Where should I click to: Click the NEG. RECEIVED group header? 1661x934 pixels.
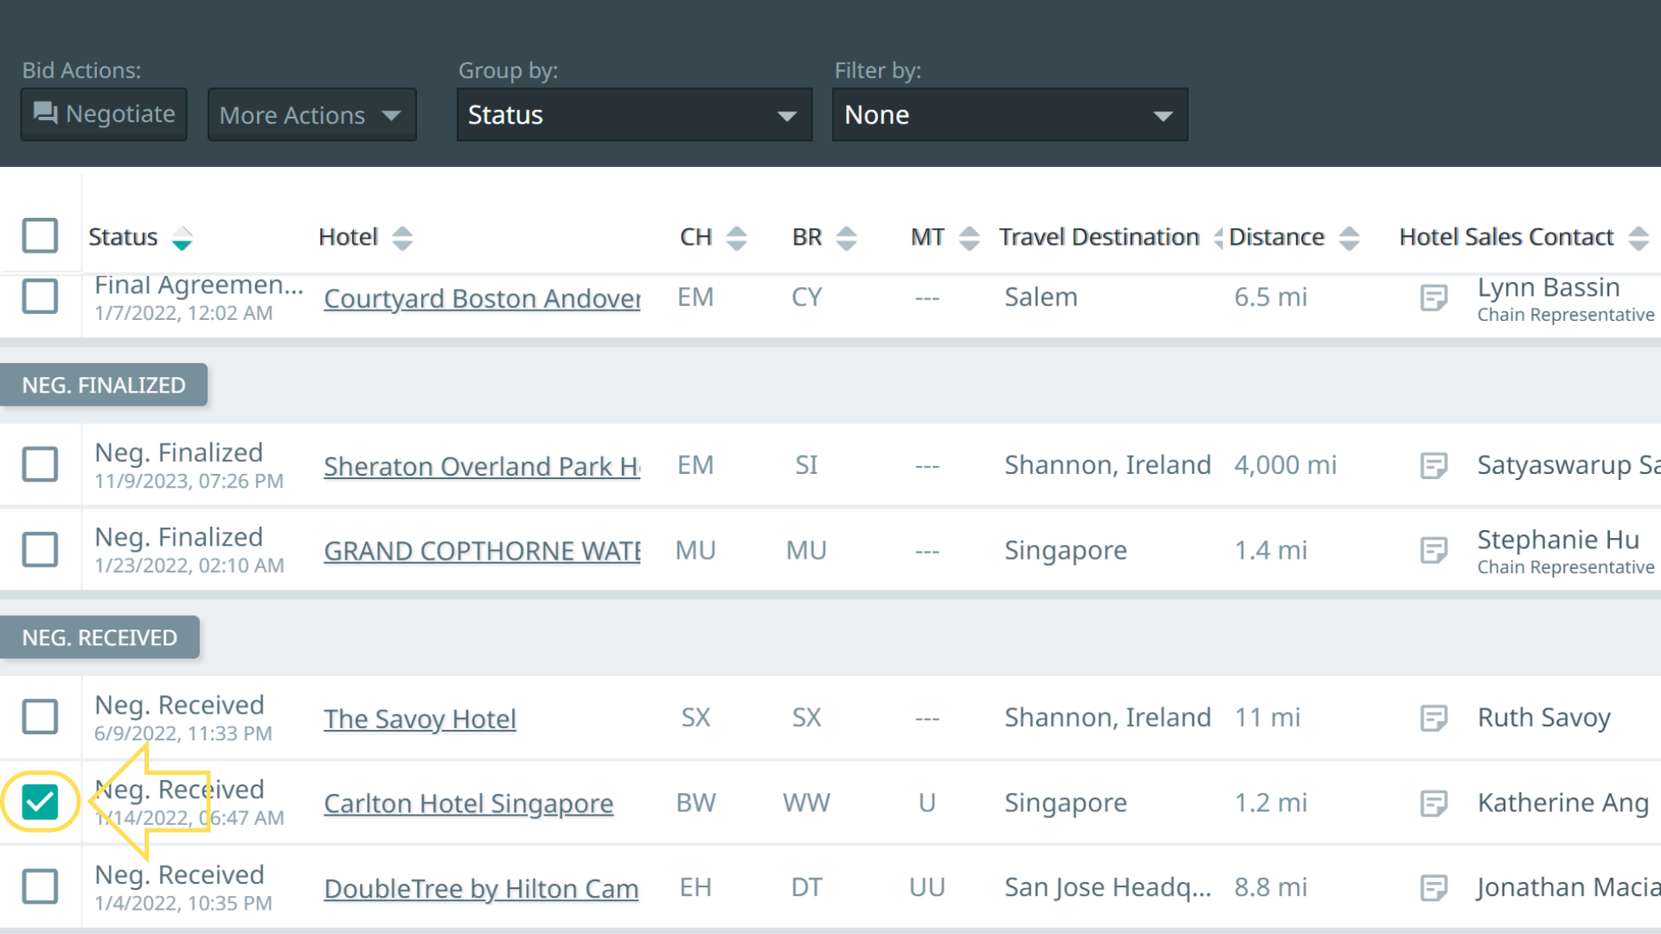pyautogui.click(x=99, y=637)
